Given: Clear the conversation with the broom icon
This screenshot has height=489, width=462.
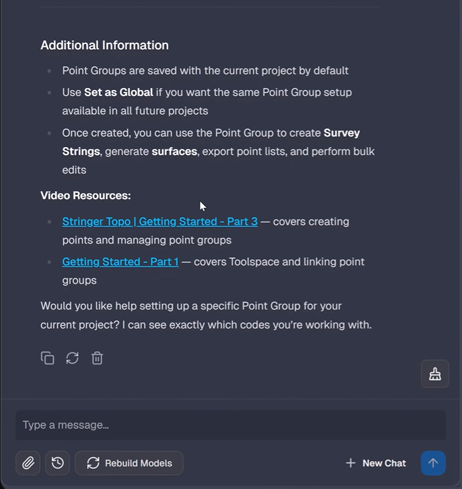Looking at the screenshot, I should pyautogui.click(x=435, y=374).
